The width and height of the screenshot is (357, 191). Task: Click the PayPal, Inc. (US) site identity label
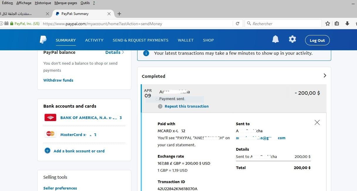pos(27,24)
